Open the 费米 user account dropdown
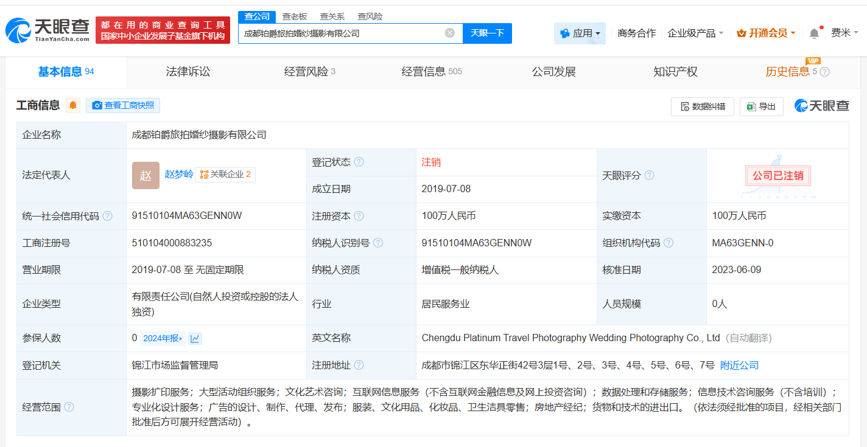The width and height of the screenshot is (867, 447). 845,33
